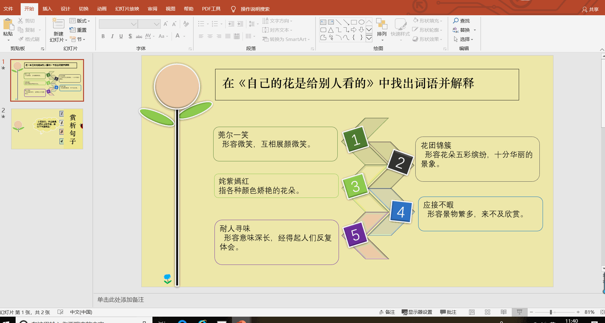The height and width of the screenshot is (323, 605).
Task: Toggle Italic formatting
Action: (x=112, y=36)
